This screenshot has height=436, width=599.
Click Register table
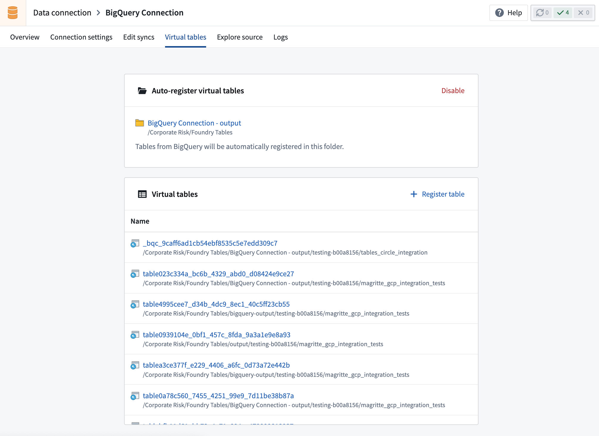coord(437,194)
